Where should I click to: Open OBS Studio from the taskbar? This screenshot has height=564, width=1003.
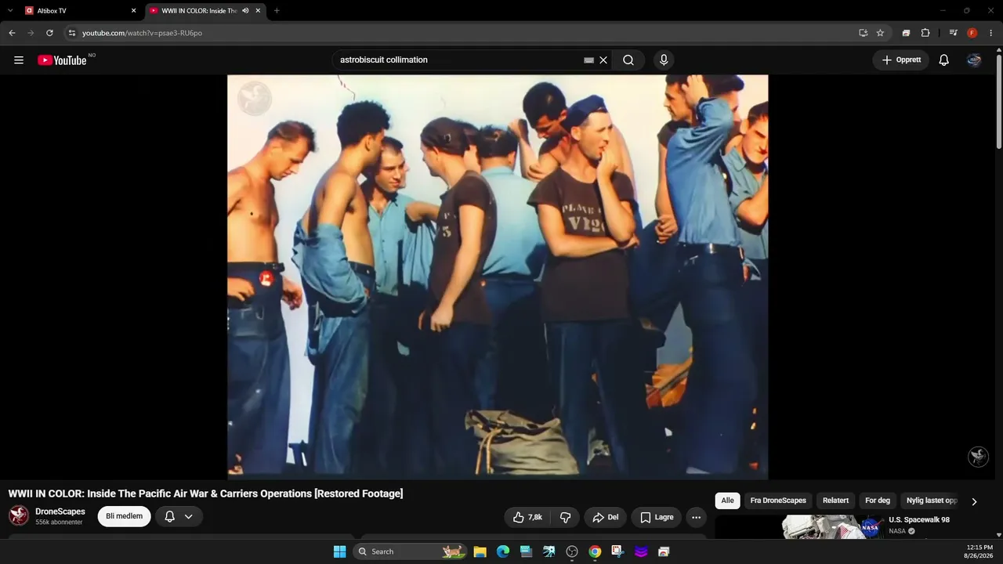tap(572, 551)
